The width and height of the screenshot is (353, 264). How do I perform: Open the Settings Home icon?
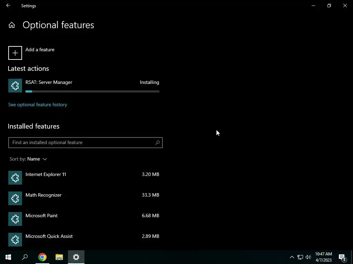point(12,25)
